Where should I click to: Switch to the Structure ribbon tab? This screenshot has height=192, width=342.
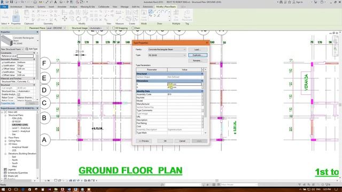point(30,7)
